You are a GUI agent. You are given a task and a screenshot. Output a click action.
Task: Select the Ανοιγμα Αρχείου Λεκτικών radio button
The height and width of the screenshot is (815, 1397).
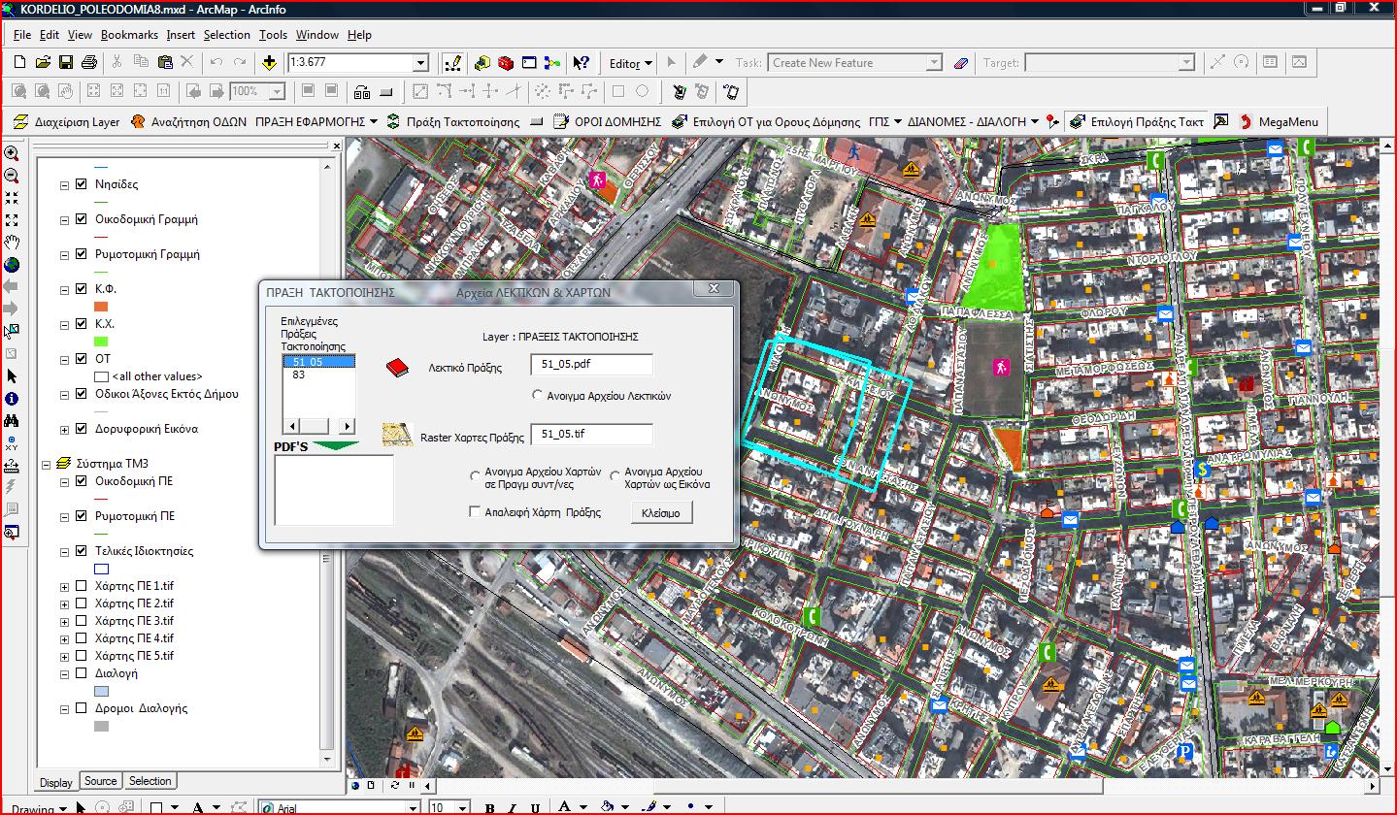tap(538, 396)
